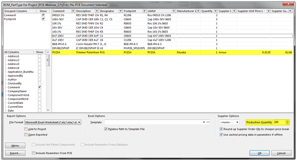The image size is (297, 161).
Task: Select the PVZ3A comment cell
Action: click(x=64, y=52)
